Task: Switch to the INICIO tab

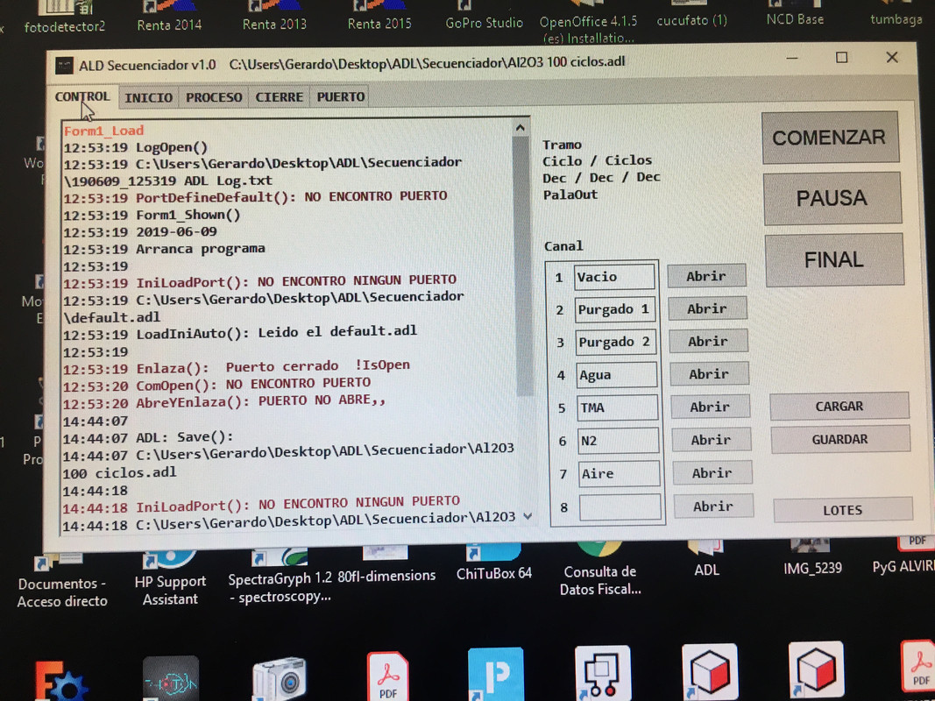Action: coord(148,97)
